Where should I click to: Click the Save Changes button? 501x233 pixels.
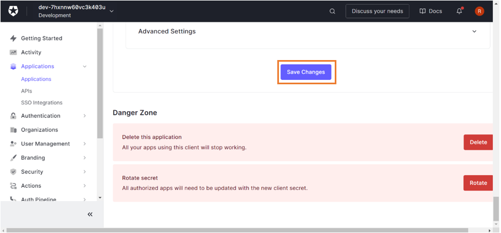[306, 72]
